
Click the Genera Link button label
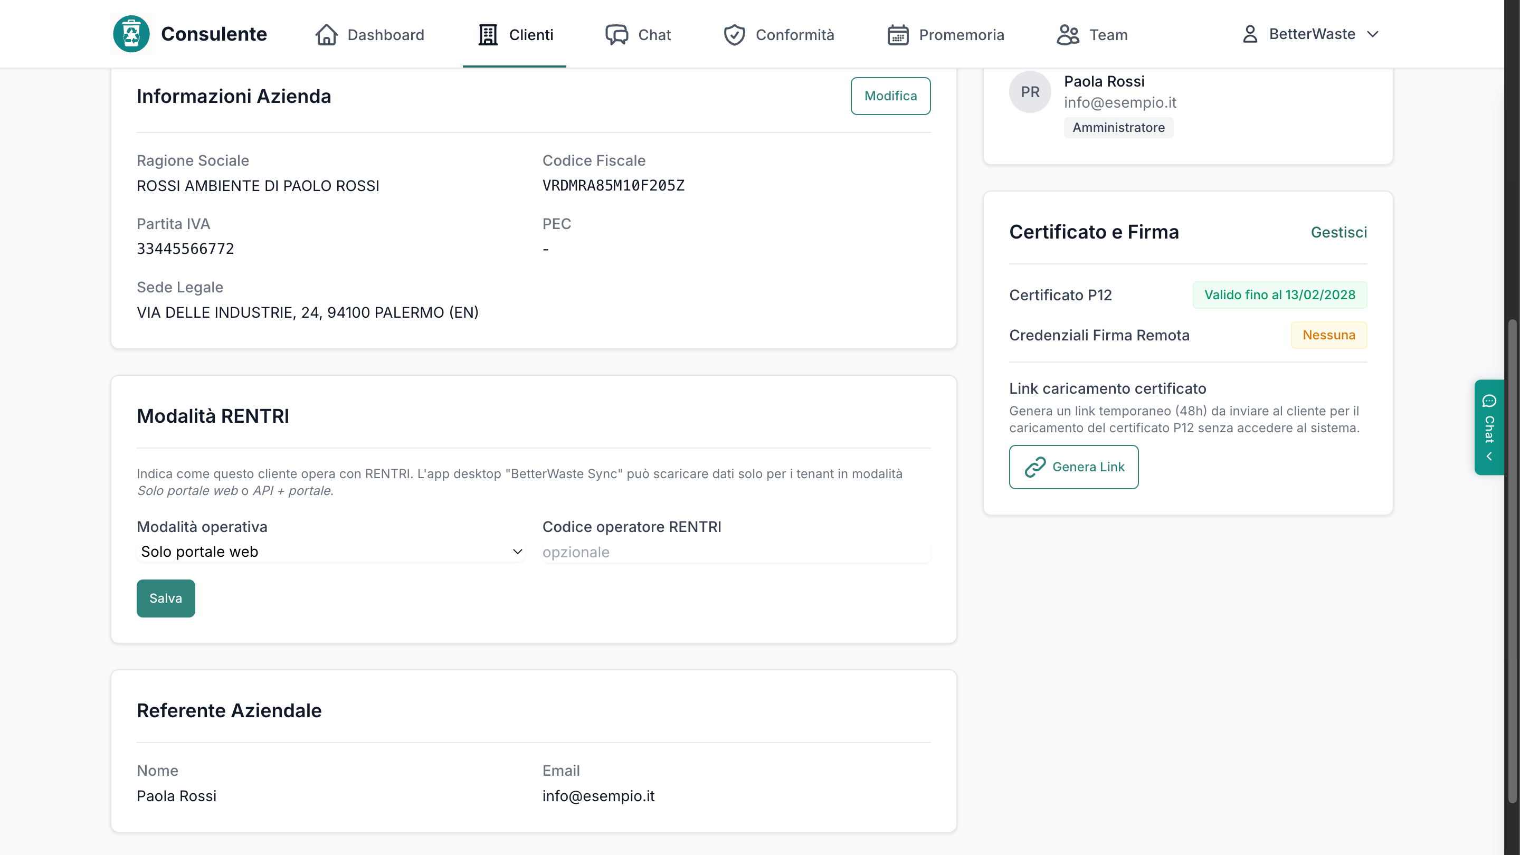tap(1088, 467)
